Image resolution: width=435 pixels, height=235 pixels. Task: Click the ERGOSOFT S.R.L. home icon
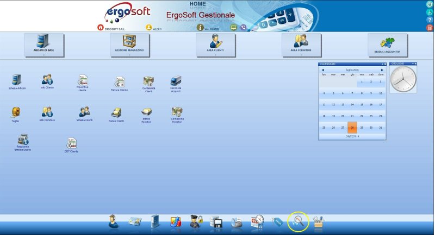coord(101,27)
